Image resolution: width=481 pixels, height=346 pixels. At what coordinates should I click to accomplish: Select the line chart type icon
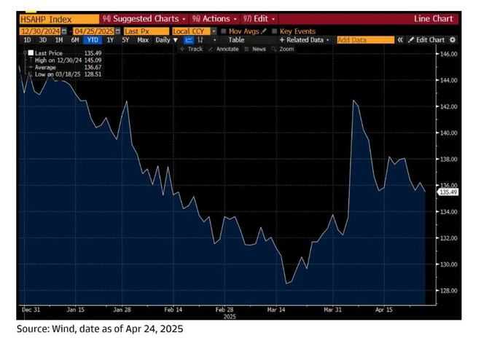[x=189, y=40]
